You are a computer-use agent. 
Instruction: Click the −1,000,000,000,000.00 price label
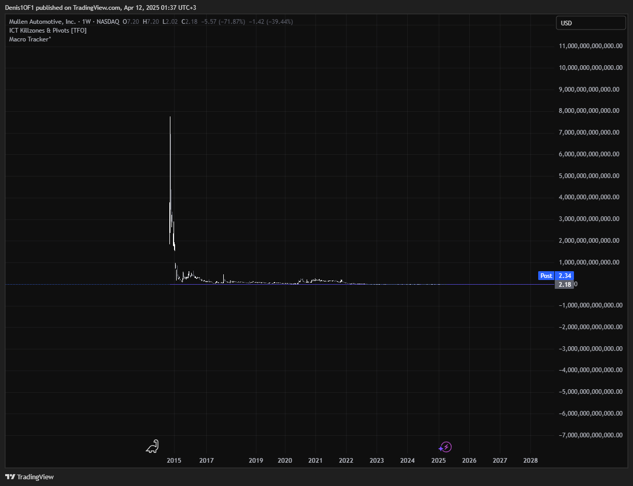pos(589,305)
